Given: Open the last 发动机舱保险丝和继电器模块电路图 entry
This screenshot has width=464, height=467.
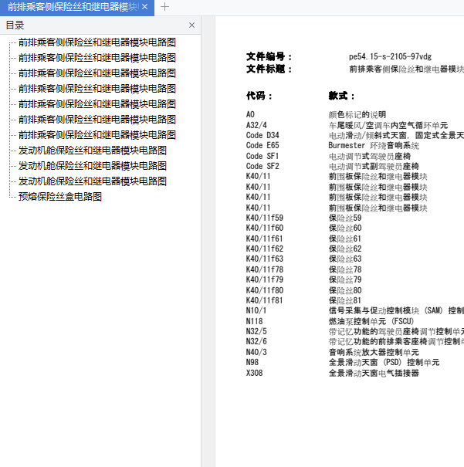Looking at the screenshot, I should pyautogui.click(x=93, y=181).
